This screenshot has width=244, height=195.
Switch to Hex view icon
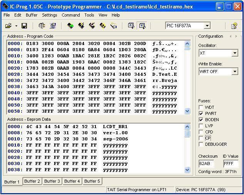coord(142,26)
